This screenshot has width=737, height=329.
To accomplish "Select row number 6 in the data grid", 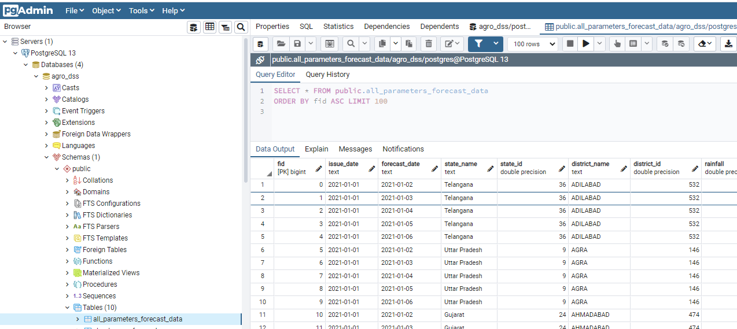I will point(262,250).
